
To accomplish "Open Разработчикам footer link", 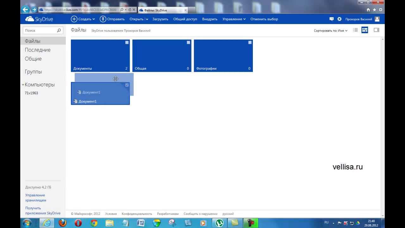I will click(x=168, y=214).
